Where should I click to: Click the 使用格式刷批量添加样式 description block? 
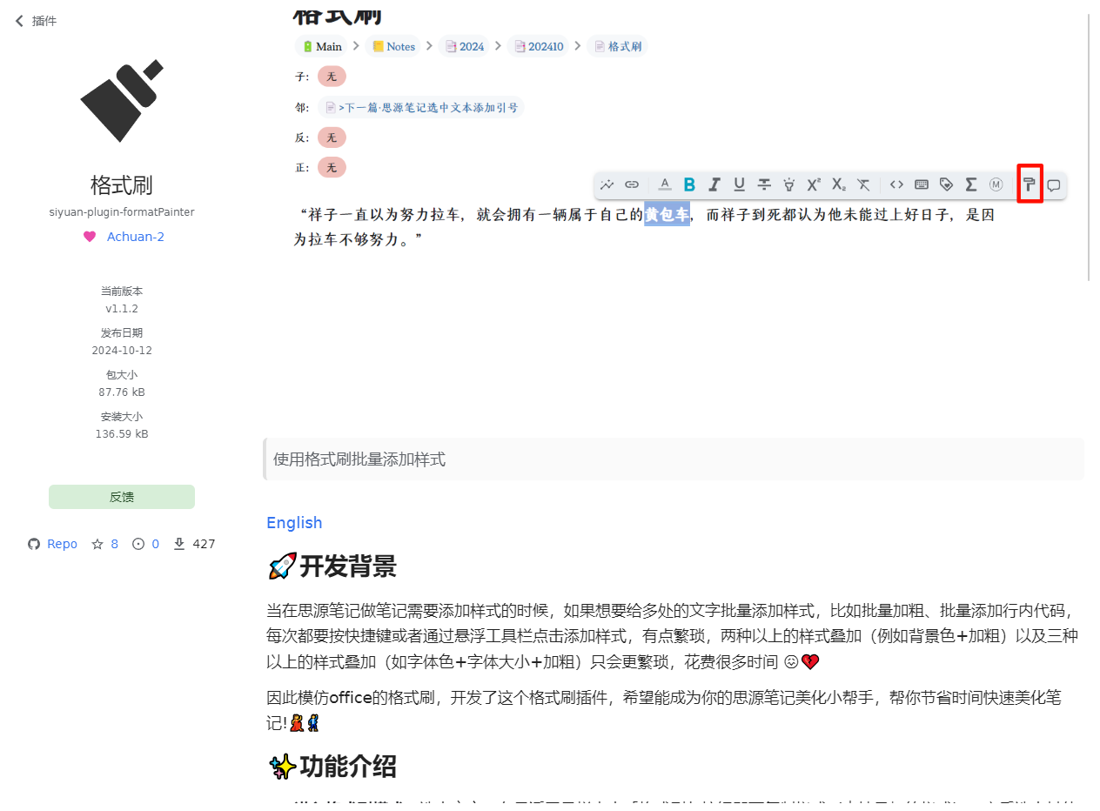[674, 459]
